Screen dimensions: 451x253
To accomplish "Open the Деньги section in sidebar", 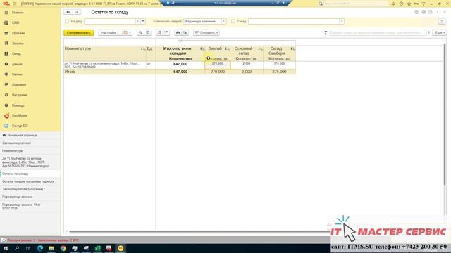I will [x=17, y=64].
